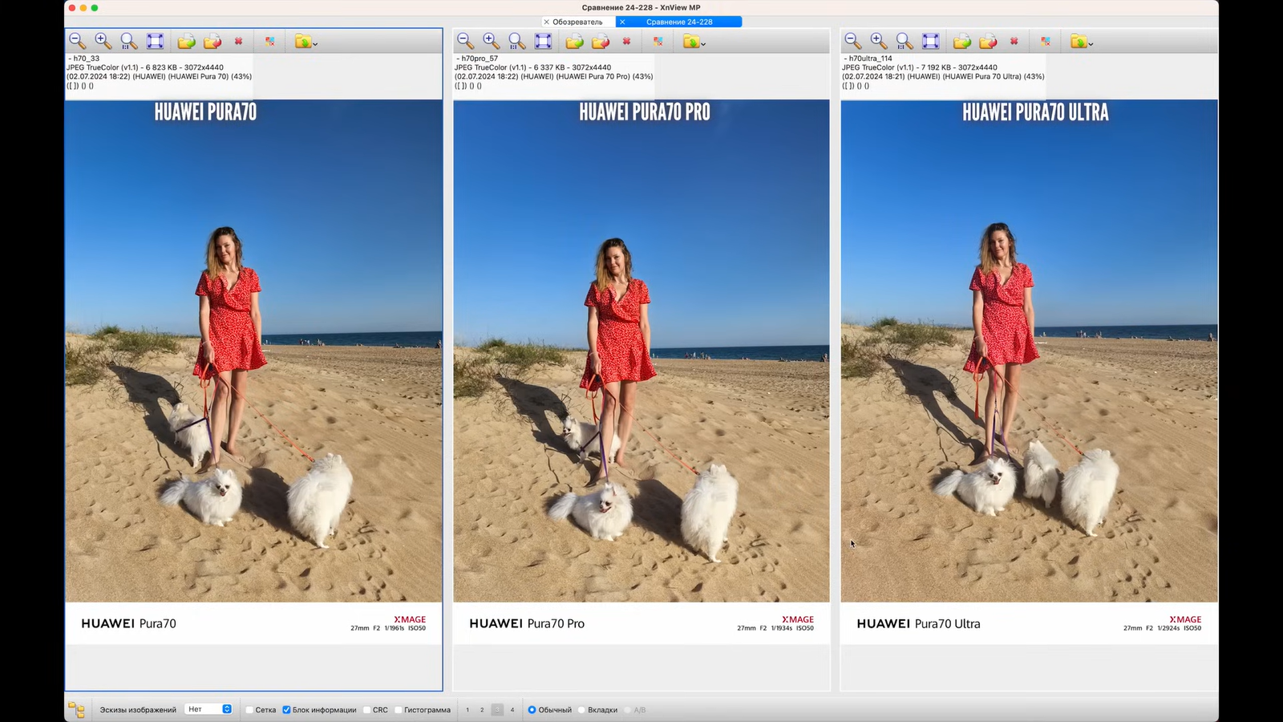Click folder with red arrow in right panel
1283x722 pixels.
[988, 41]
